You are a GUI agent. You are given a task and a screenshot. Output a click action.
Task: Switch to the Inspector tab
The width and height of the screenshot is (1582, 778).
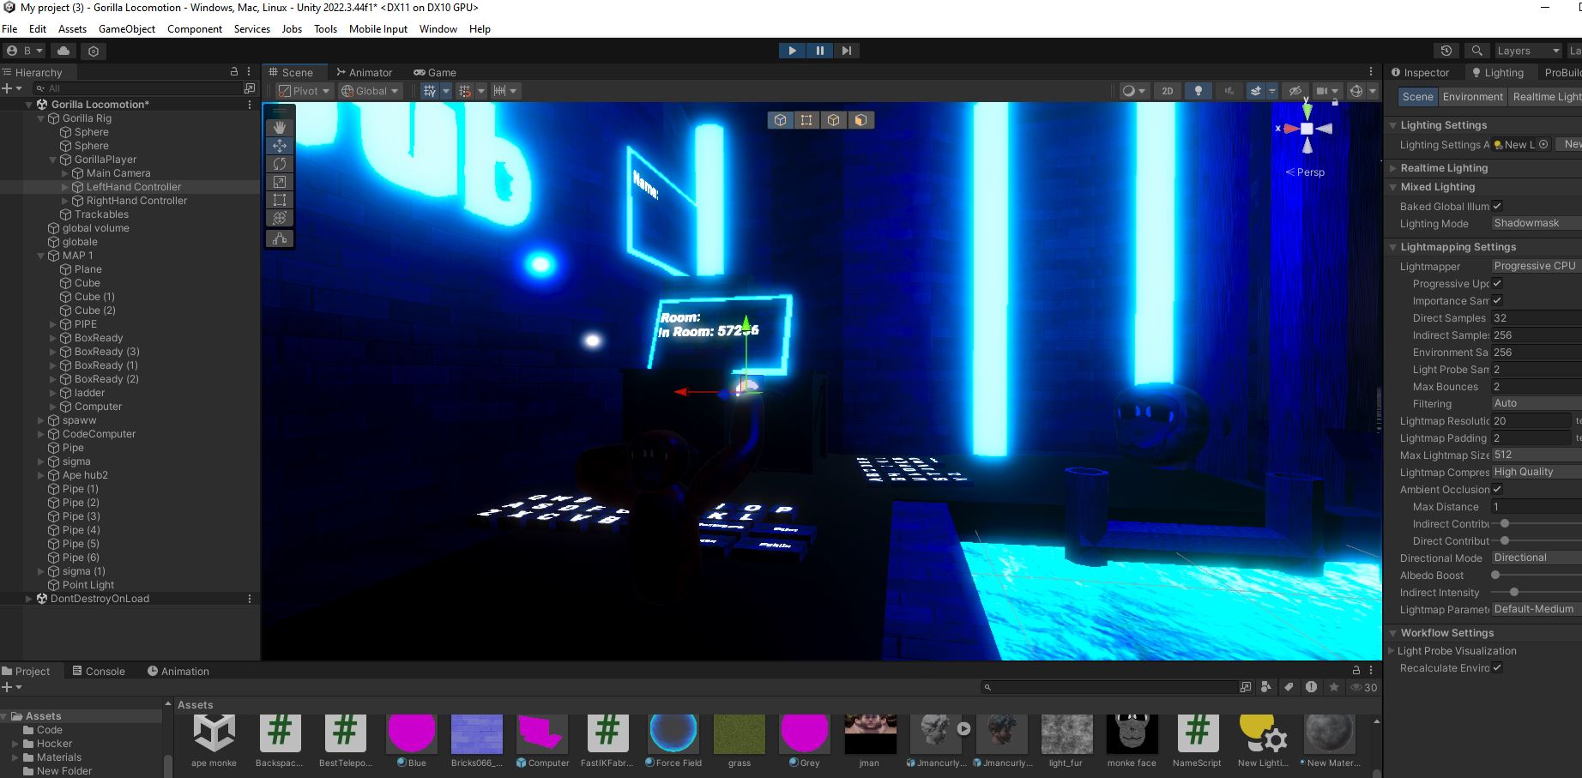pos(1421,73)
